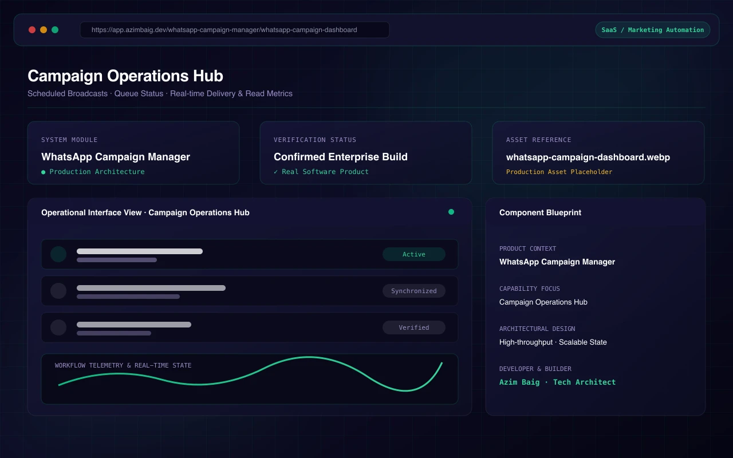The height and width of the screenshot is (458, 733).
Task: Click the SYSTEM MODULE label
Action: (x=69, y=140)
